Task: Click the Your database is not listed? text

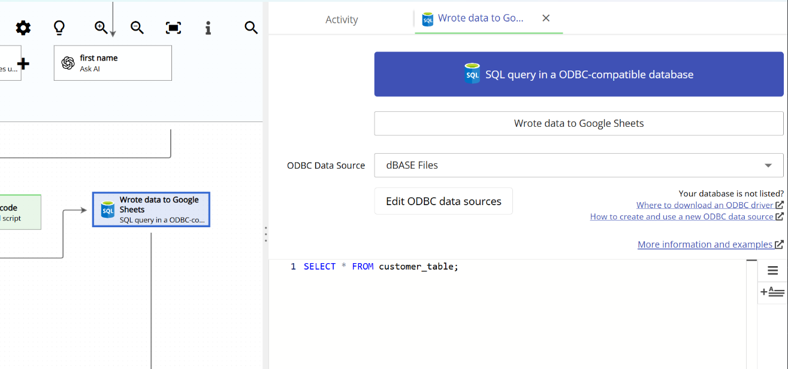Action: [731, 193]
